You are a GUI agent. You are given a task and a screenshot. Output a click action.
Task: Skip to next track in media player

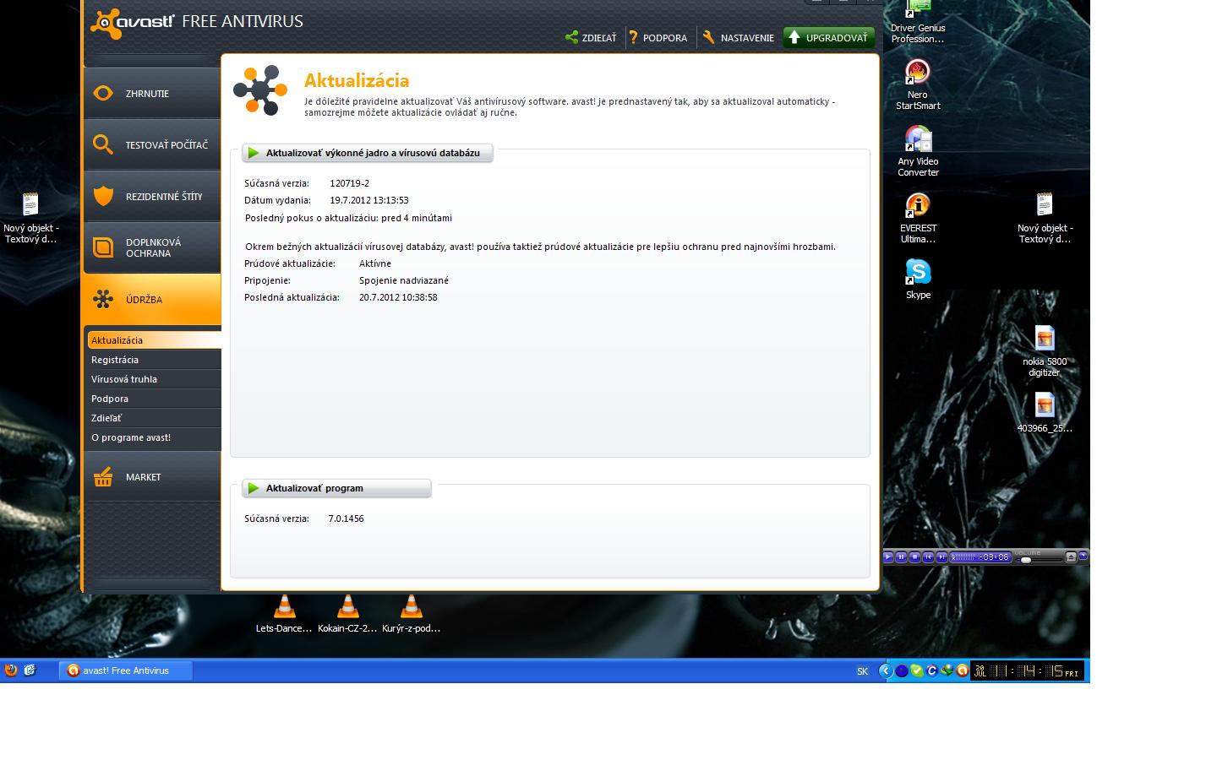[941, 556]
